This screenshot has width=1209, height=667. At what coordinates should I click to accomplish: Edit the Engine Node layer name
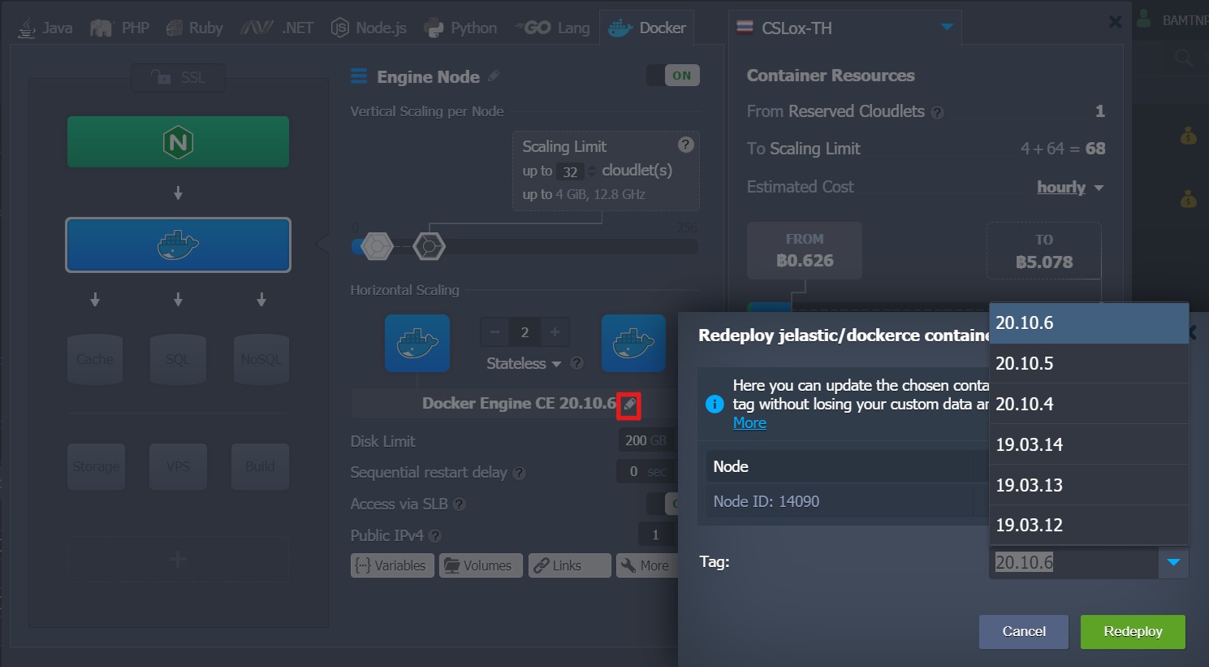494,76
